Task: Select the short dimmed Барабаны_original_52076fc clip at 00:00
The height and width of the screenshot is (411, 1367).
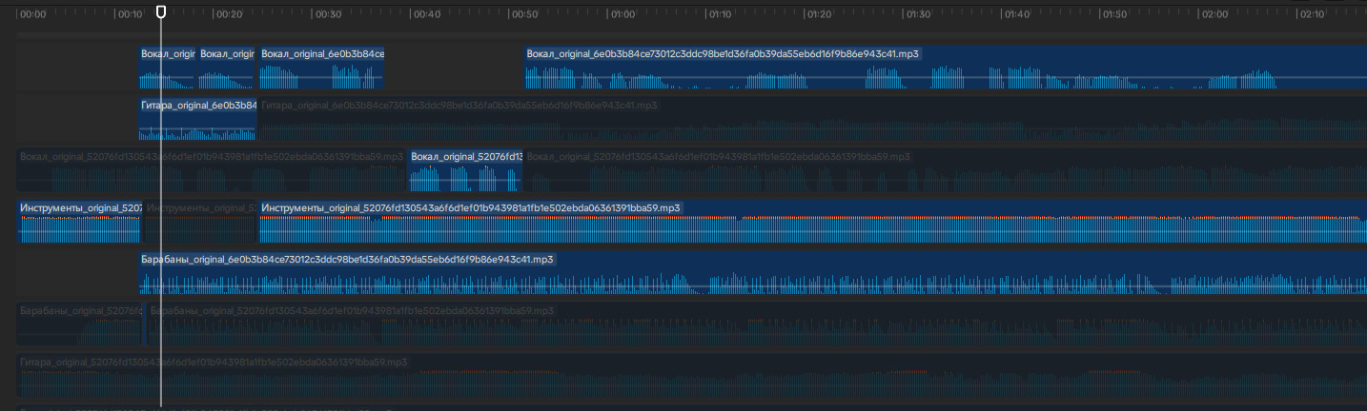Action: coord(79,323)
